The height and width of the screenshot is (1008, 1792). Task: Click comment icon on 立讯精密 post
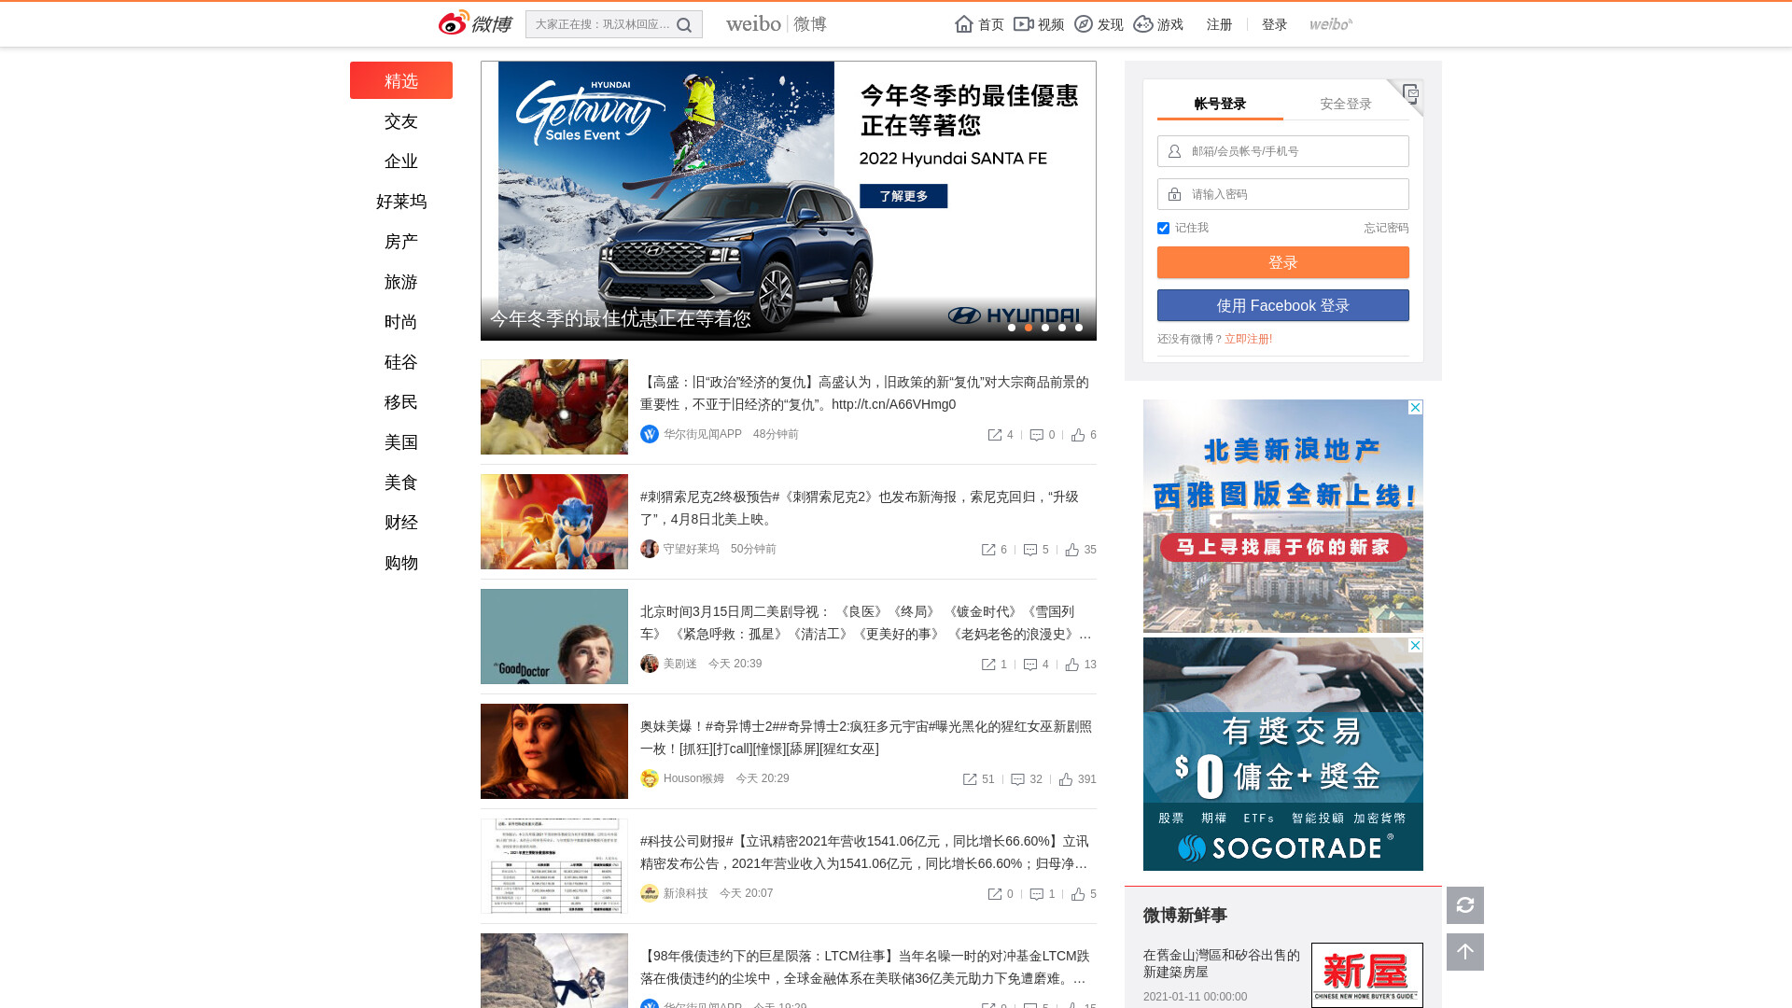[x=1037, y=894]
